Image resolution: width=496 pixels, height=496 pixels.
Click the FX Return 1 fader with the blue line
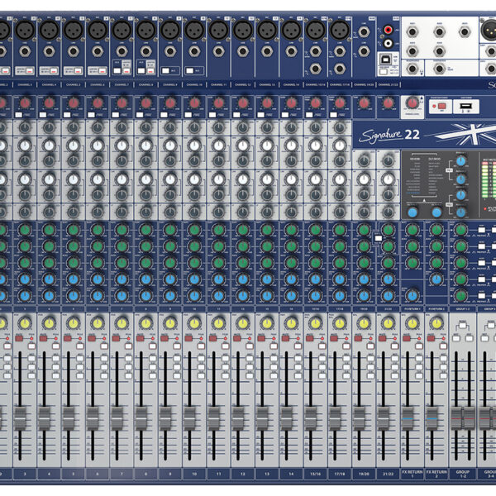pos(408,419)
